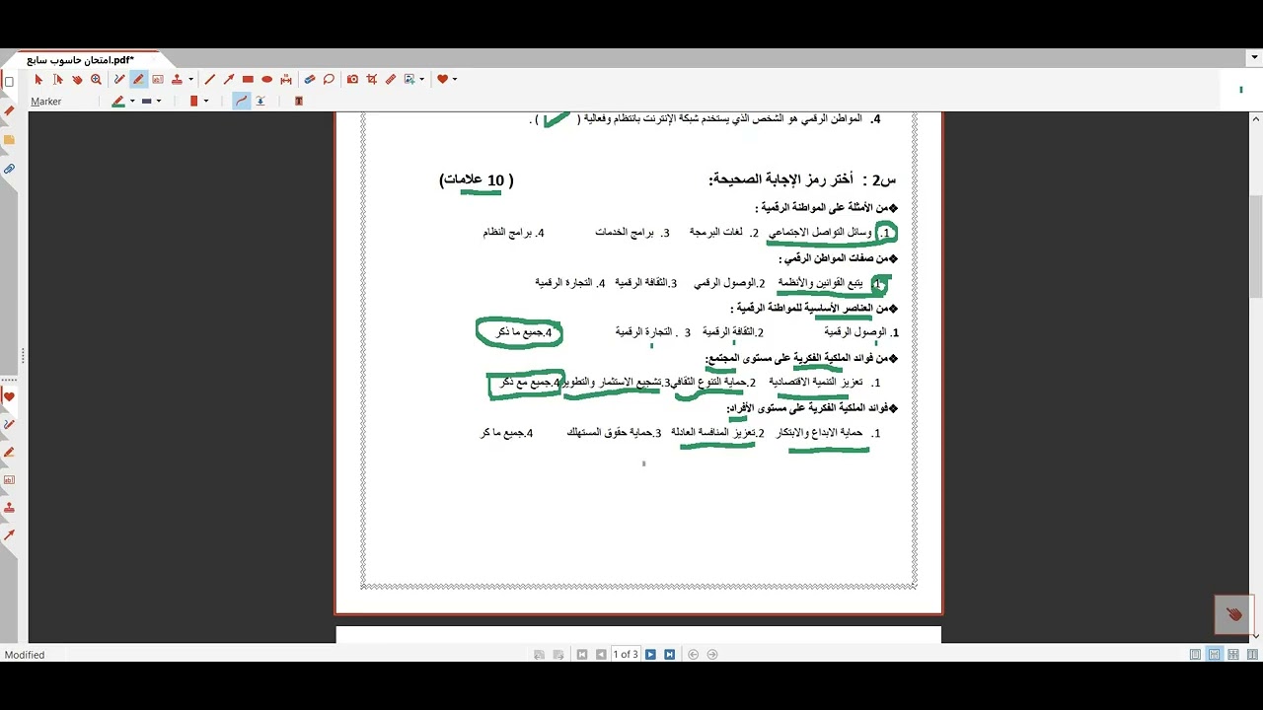Click the next view forward arrow

click(712, 655)
